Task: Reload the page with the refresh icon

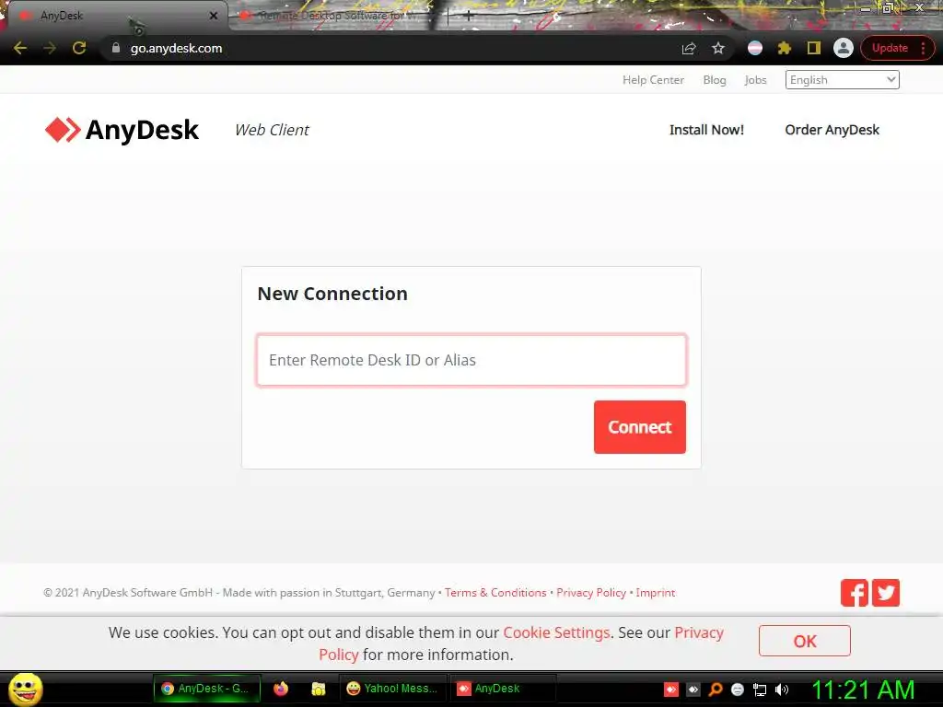Action: [79, 48]
